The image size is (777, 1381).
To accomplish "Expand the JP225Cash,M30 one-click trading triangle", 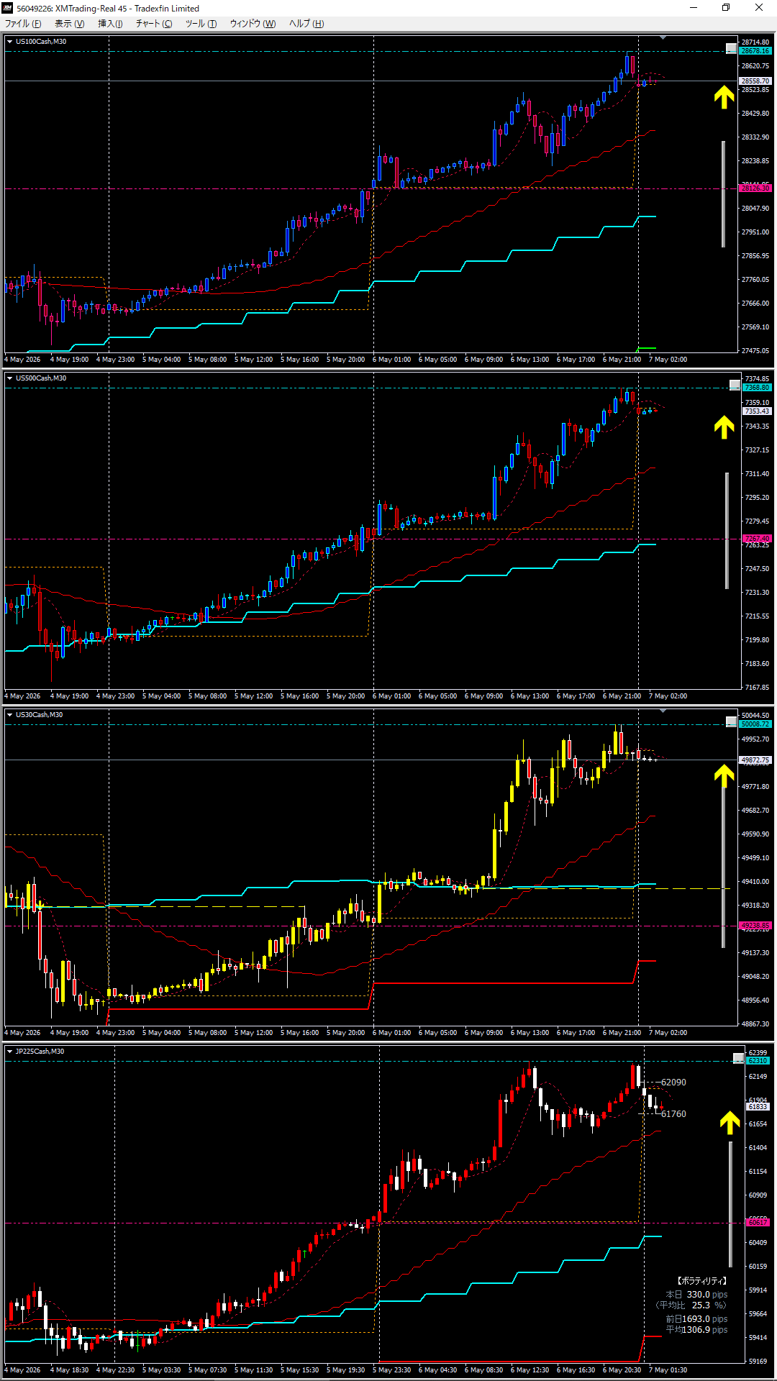I will [x=10, y=1052].
